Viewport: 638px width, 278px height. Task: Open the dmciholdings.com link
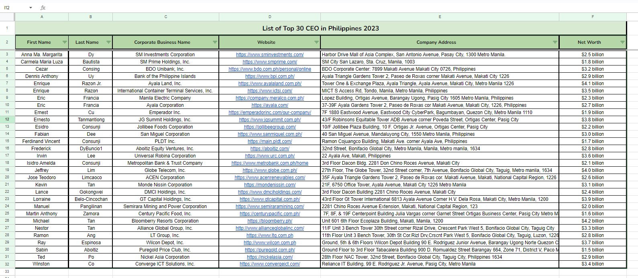click(x=270, y=192)
